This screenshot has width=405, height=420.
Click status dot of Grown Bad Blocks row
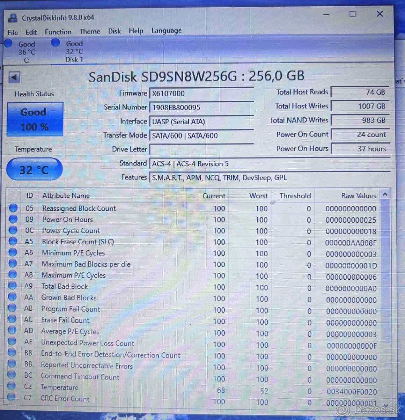[x=12, y=297]
